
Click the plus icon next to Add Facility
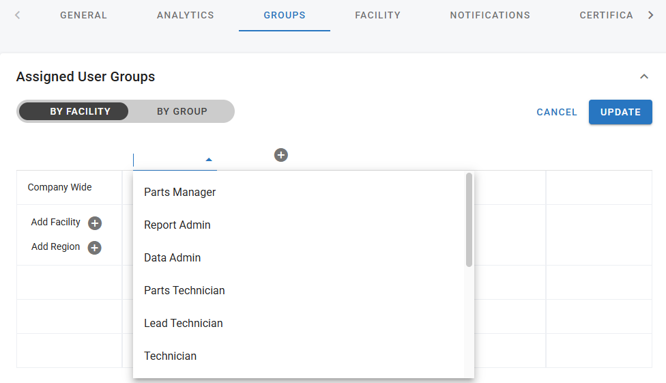coord(95,223)
